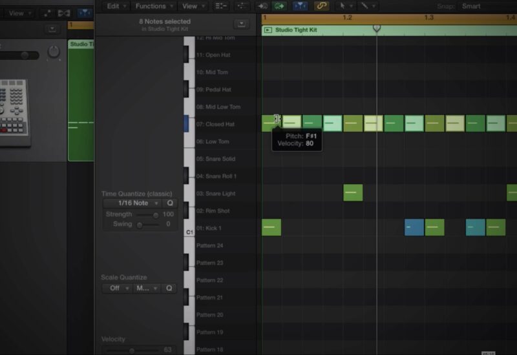Viewport: 517px width, 355px height.
Task: Open the piano roll Edit menu
Action: (116, 6)
